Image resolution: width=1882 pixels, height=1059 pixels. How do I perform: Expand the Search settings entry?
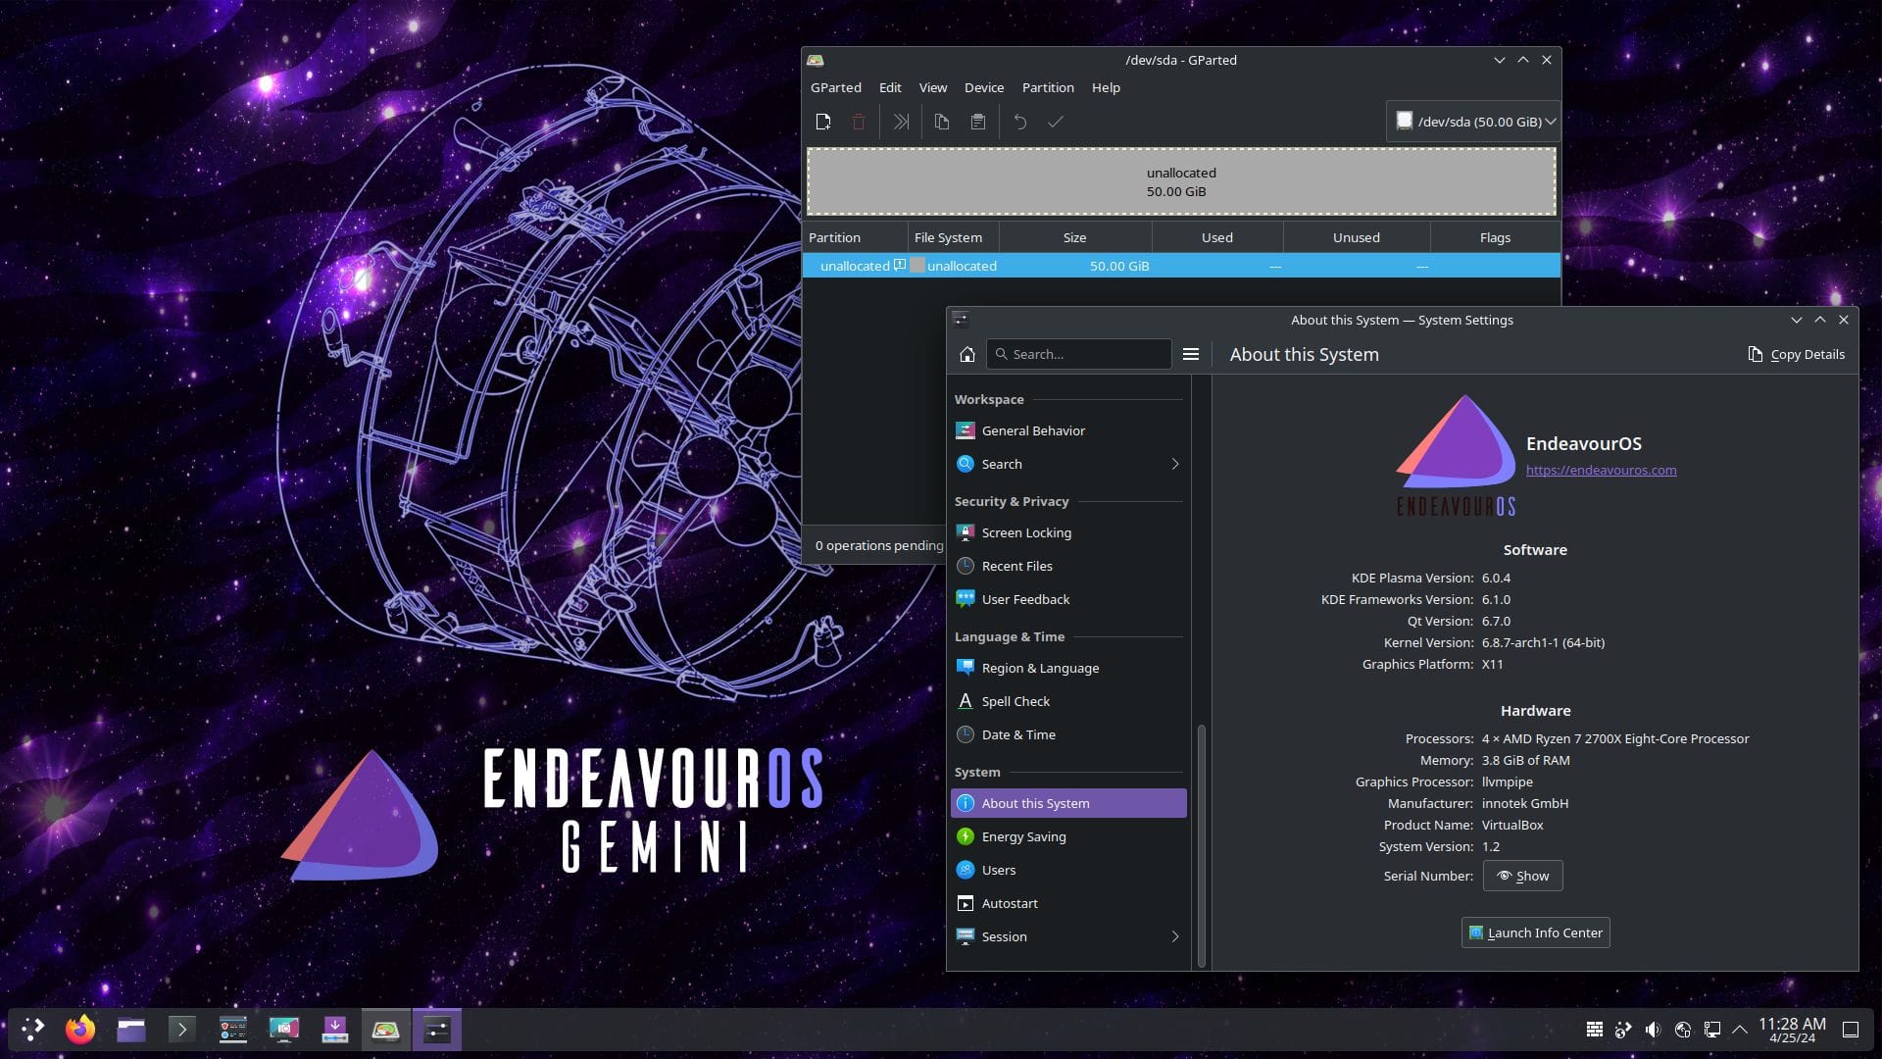[1002, 464]
